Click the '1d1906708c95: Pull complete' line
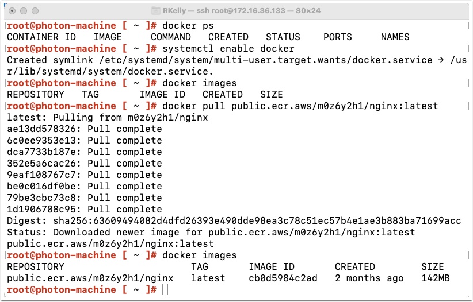The image size is (473, 302). (85, 209)
